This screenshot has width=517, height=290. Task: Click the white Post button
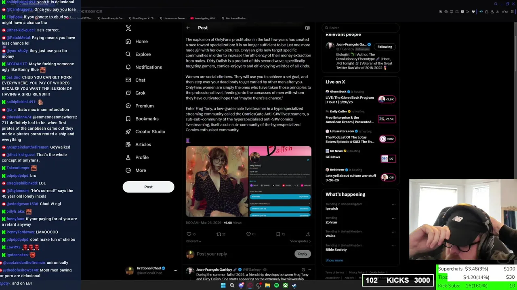(148, 187)
